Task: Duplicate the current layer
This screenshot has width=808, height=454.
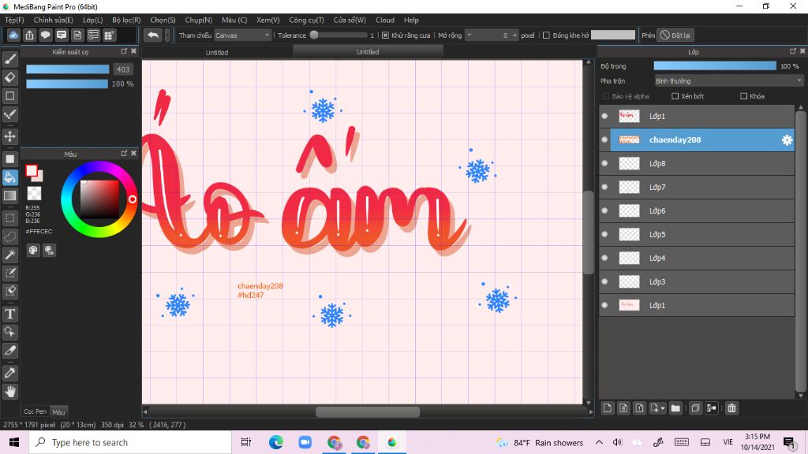Action: pos(695,408)
